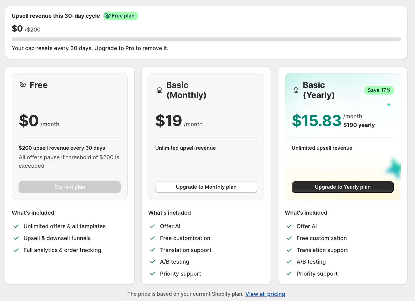
Task: Click the icon beside Basic (Yearly) title
Action: 296,90
